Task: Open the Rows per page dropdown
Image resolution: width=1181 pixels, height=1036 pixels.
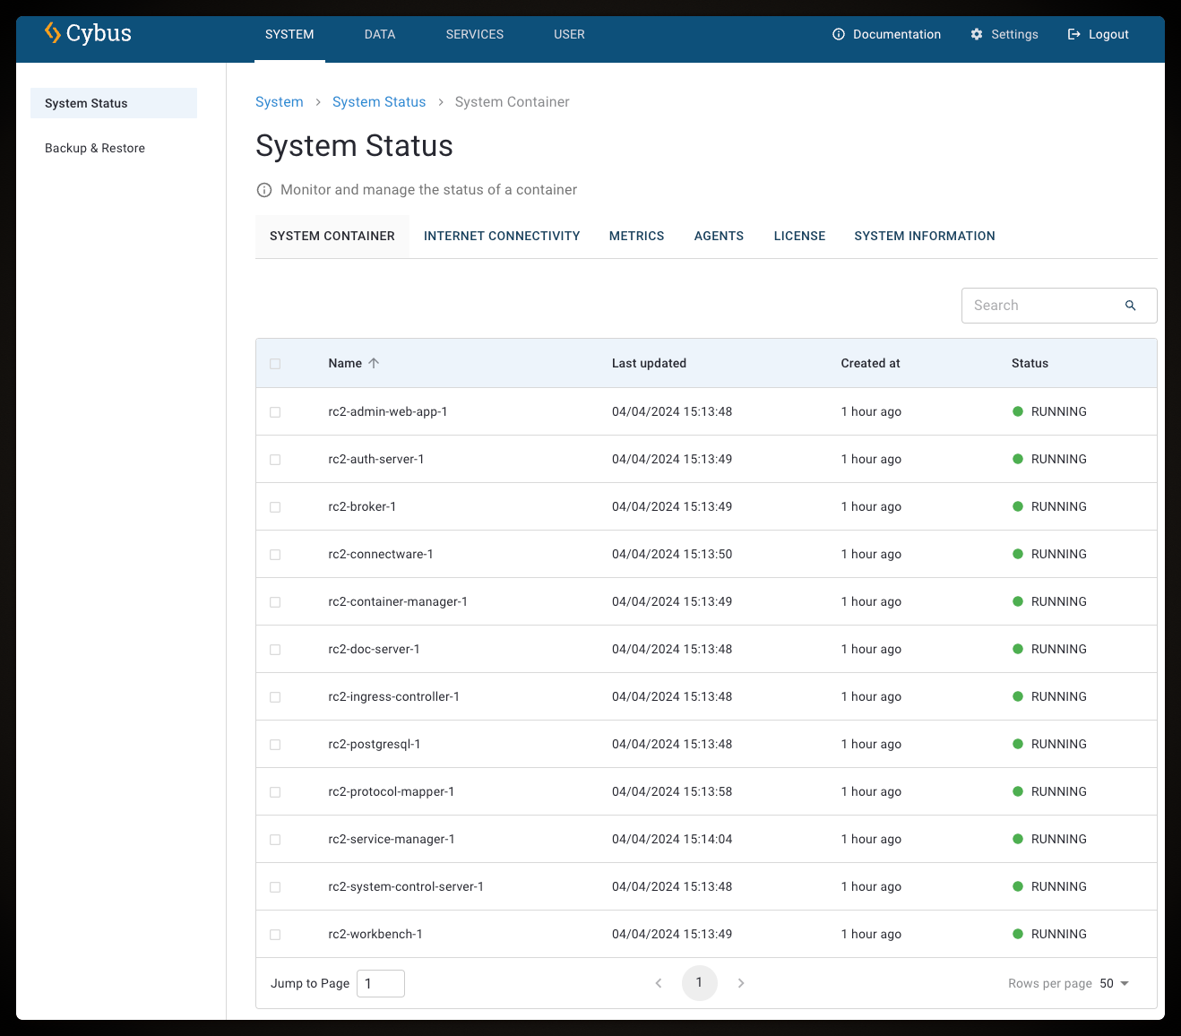Action: tap(1115, 983)
